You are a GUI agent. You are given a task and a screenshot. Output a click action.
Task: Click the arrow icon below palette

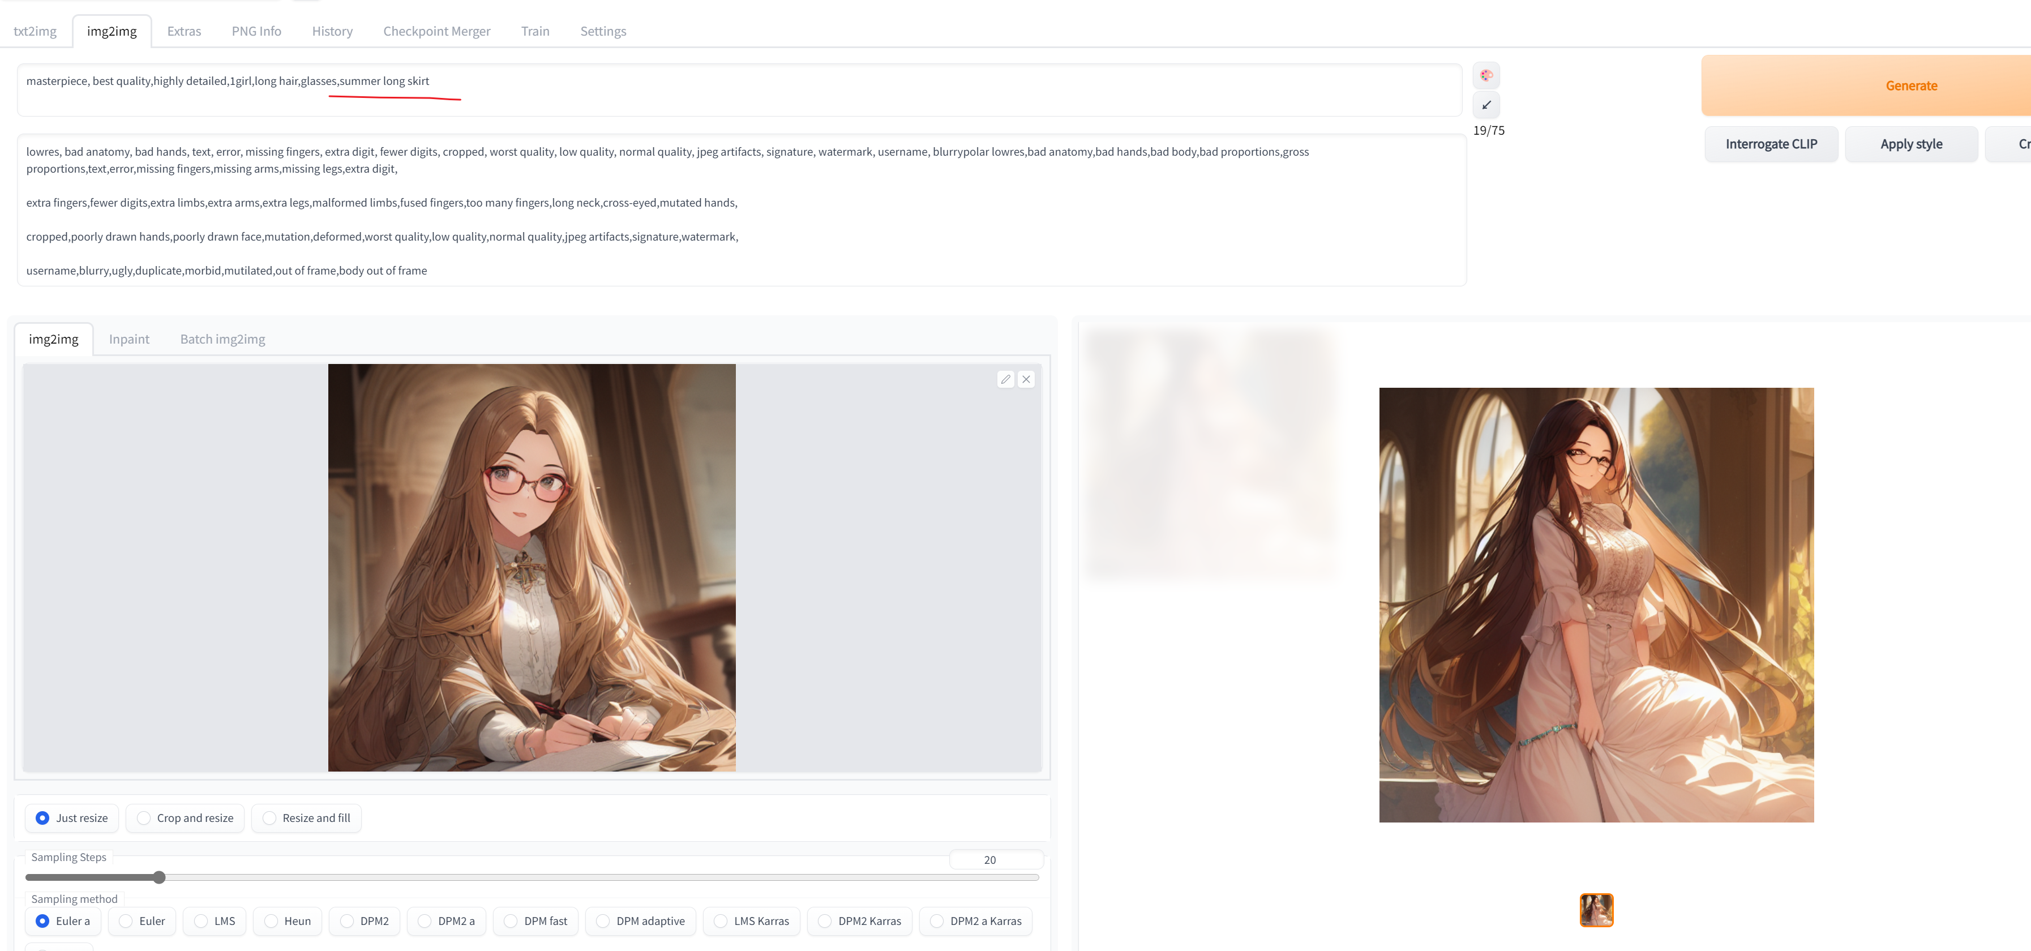click(x=1486, y=105)
